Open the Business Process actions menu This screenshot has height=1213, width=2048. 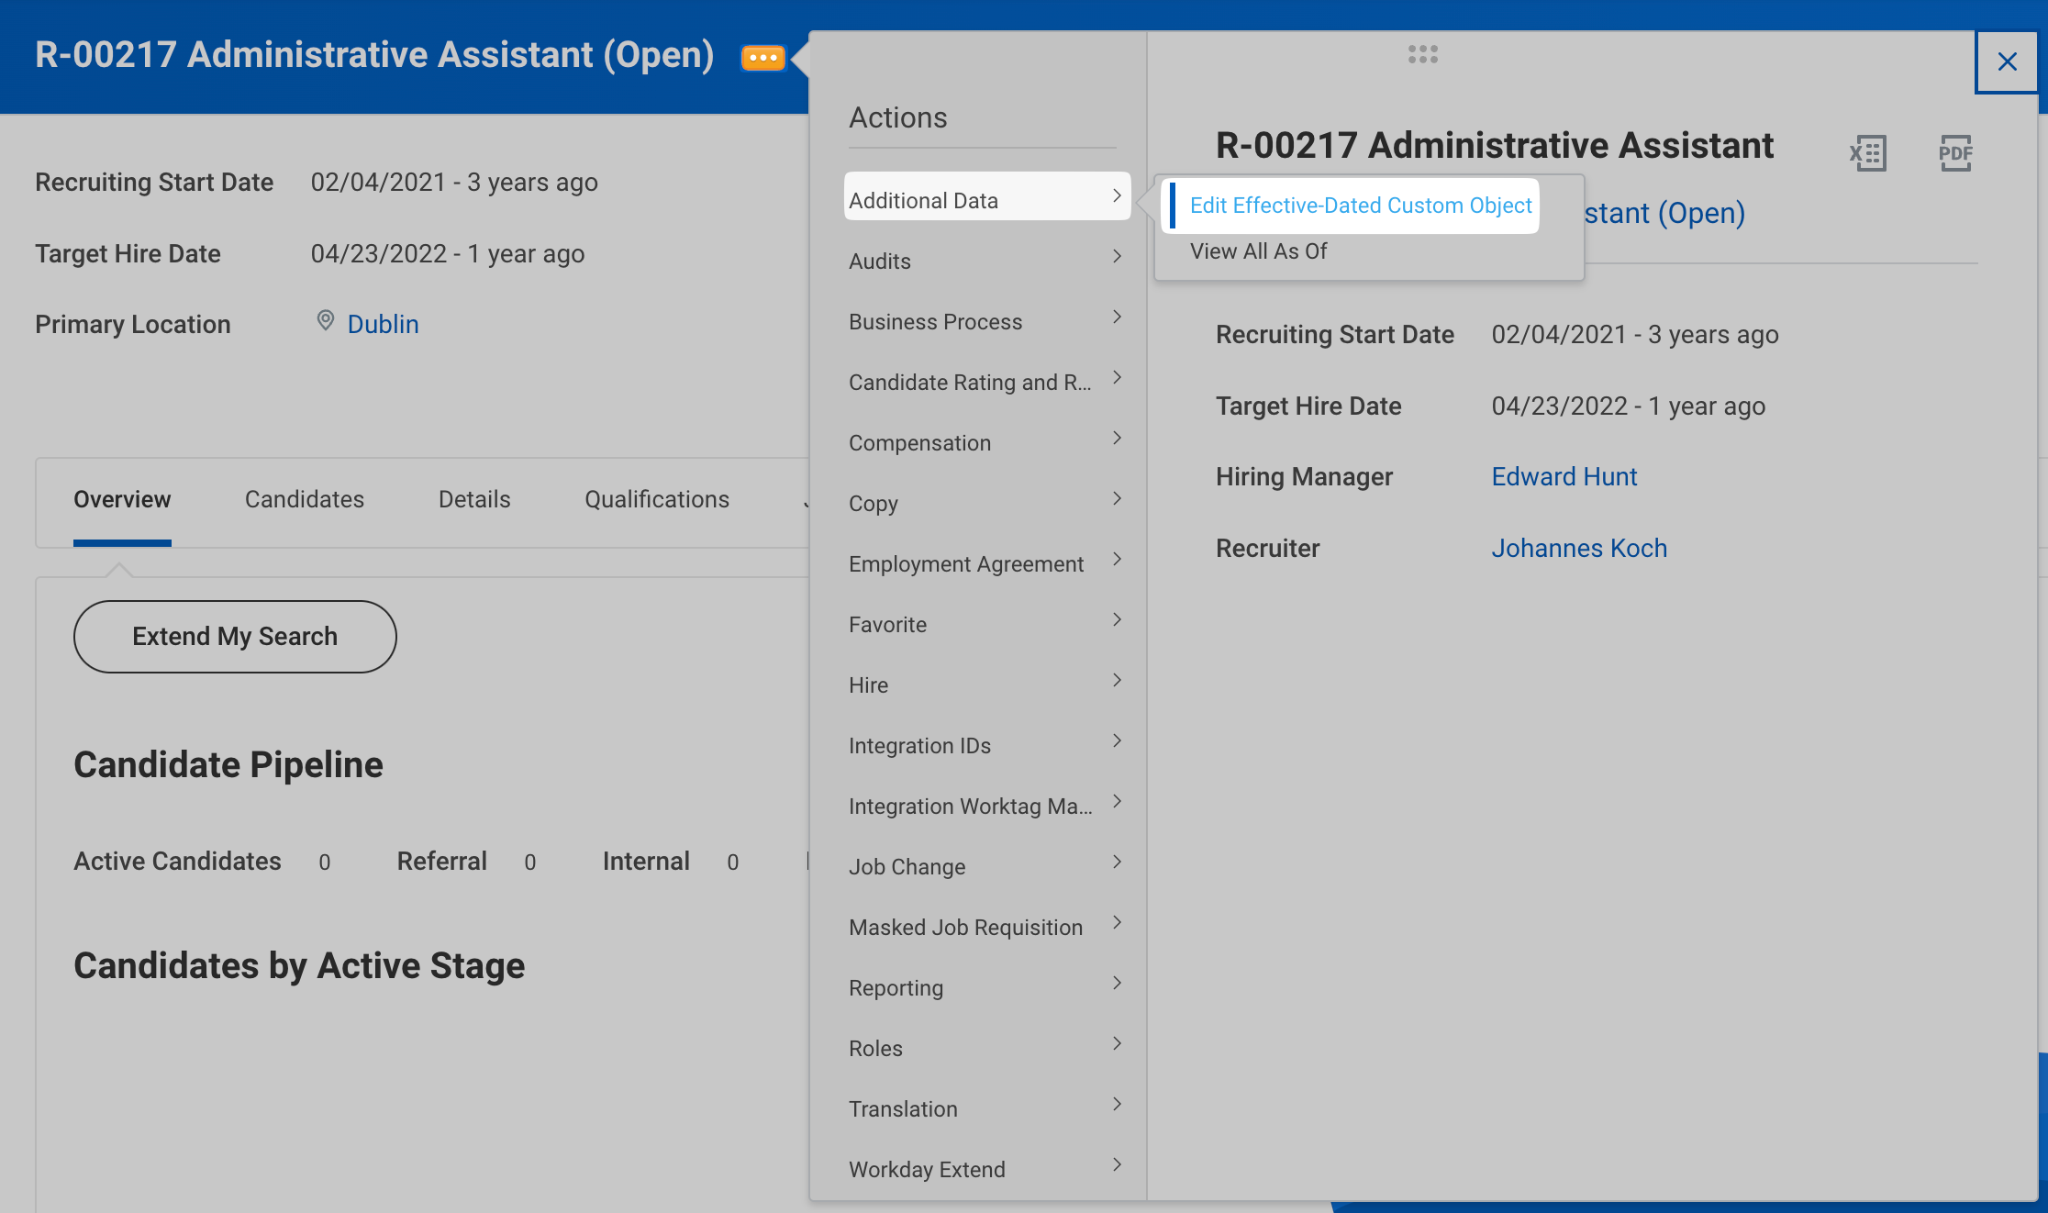pyautogui.click(x=936, y=322)
